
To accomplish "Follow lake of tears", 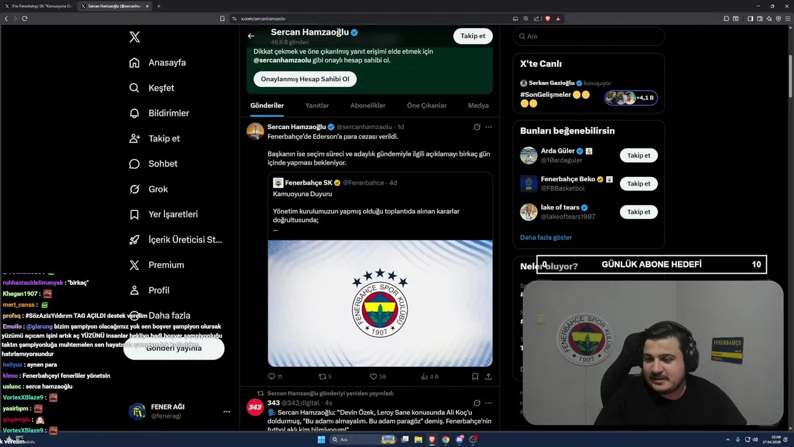I will point(638,212).
